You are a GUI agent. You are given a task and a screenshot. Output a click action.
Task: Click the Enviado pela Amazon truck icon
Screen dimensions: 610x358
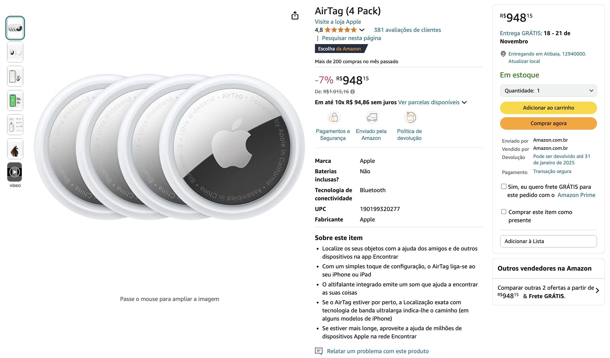pos(372,117)
